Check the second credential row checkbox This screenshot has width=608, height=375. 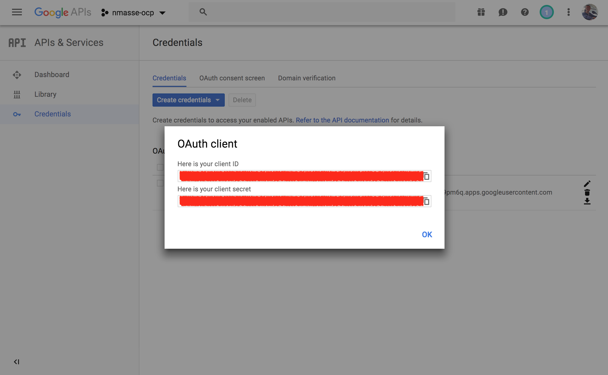(x=160, y=183)
